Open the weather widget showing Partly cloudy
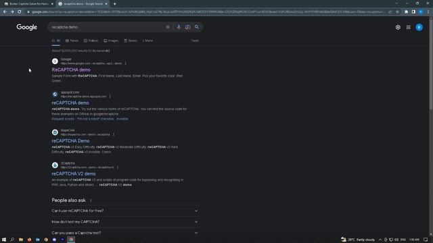The image size is (433, 243). tap(358, 240)
